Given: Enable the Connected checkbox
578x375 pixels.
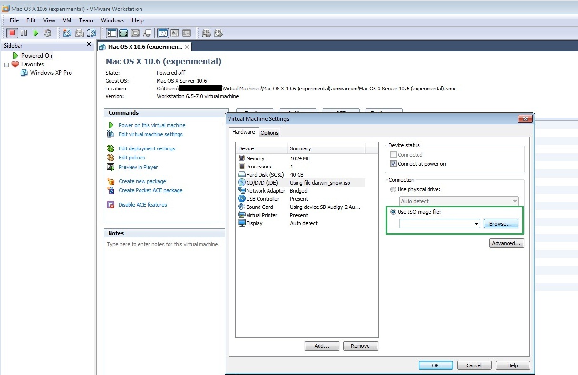Looking at the screenshot, I should click(393, 155).
